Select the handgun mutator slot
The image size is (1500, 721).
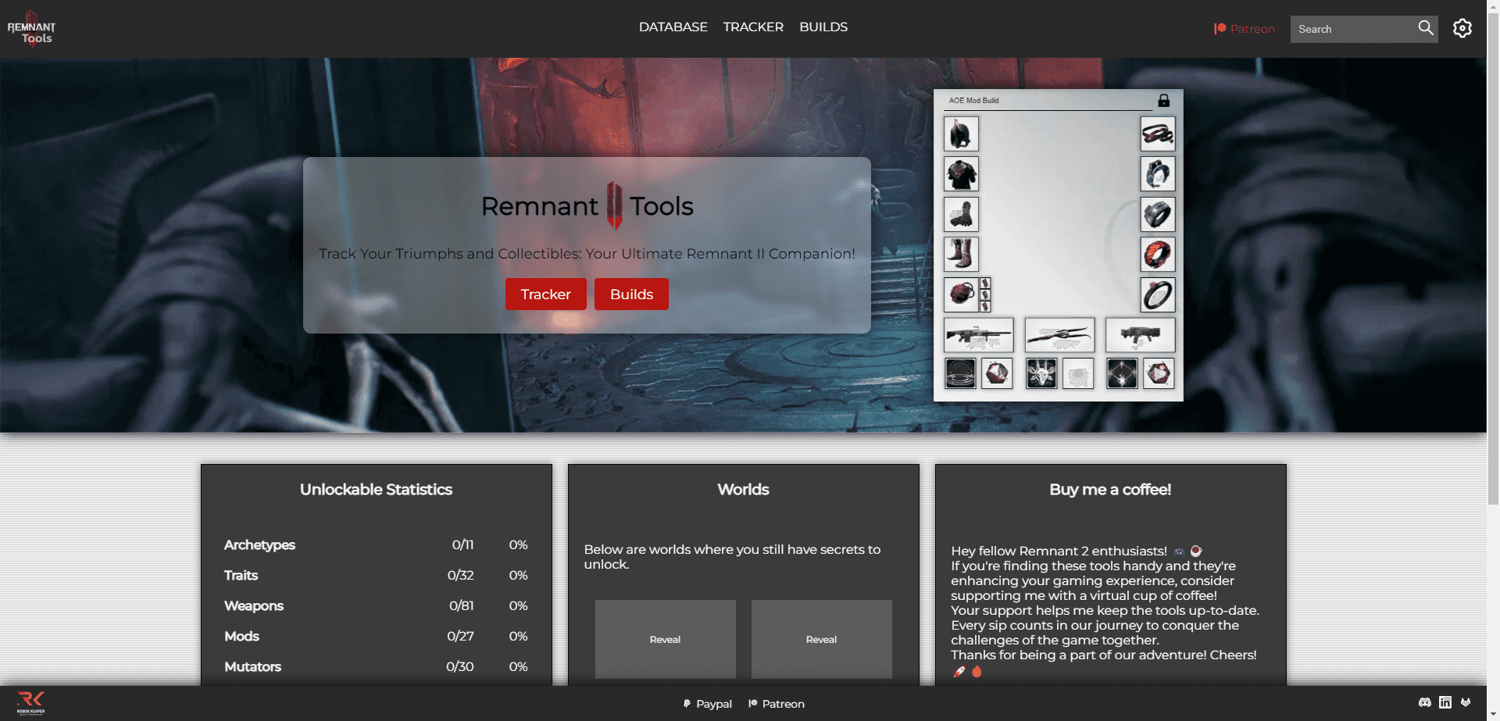pos(1159,373)
